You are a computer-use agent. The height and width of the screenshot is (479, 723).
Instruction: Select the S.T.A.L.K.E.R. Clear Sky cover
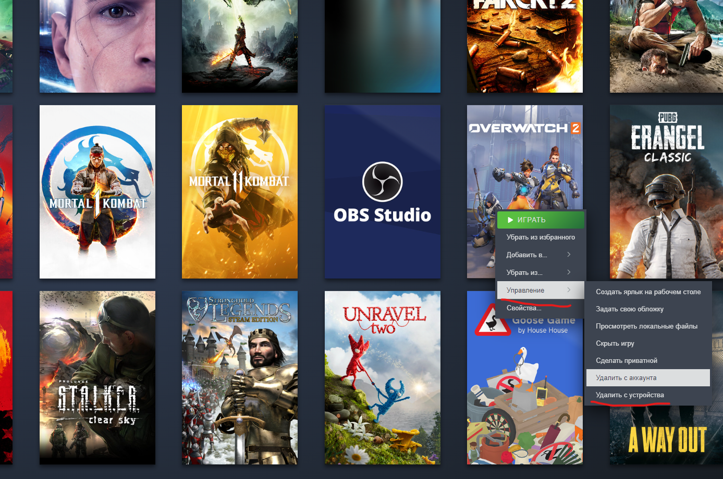(x=97, y=377)
